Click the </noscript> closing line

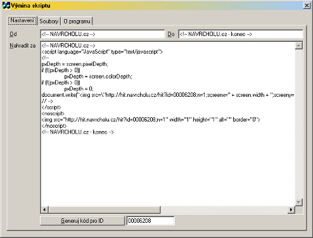point(54,126)
